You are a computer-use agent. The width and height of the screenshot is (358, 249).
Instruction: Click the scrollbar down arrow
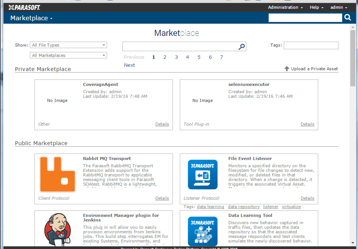pos(353,243)
